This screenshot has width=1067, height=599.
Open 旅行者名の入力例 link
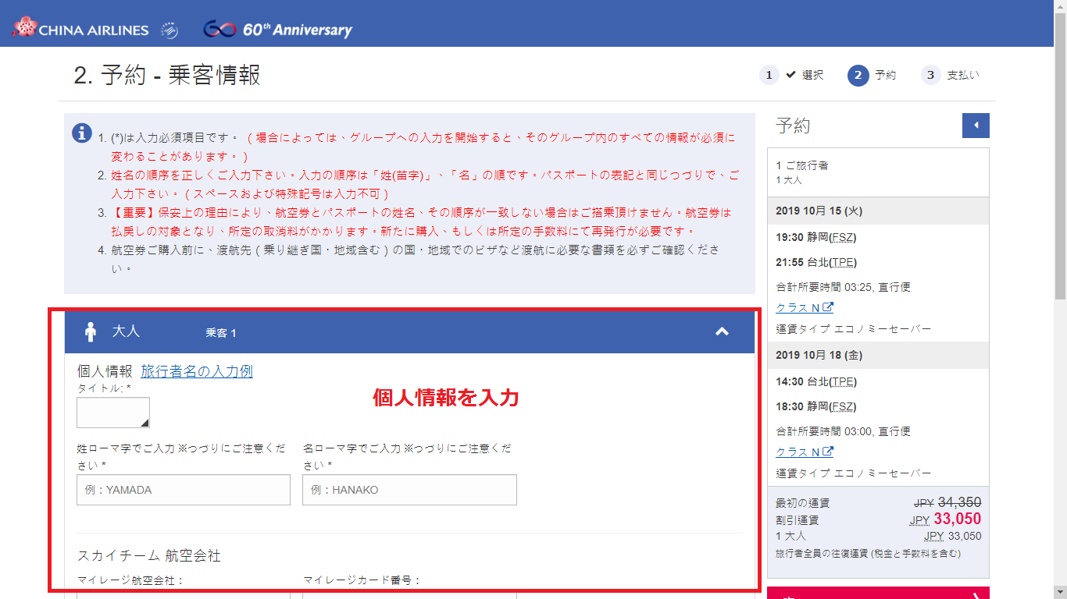click(197, 371)
